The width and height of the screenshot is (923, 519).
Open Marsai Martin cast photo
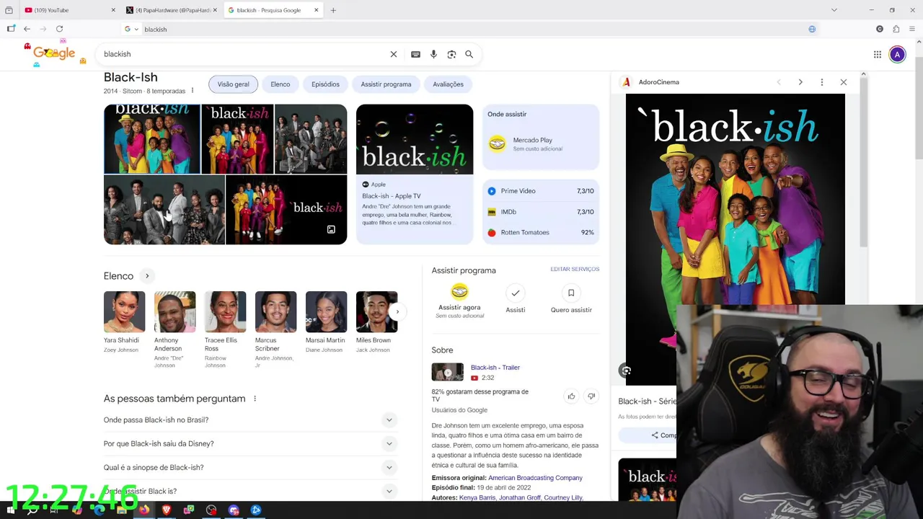tap(326, 312)
